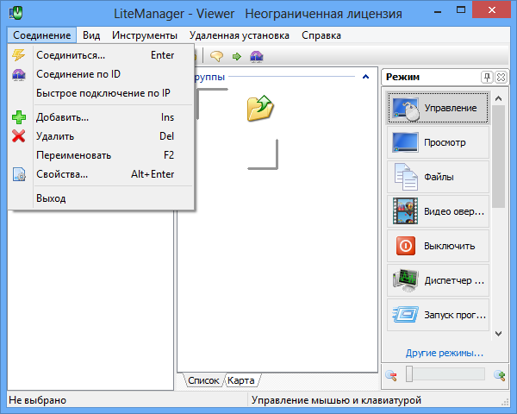
Task: Select the Файлы mode
Action: click(438, 177)
